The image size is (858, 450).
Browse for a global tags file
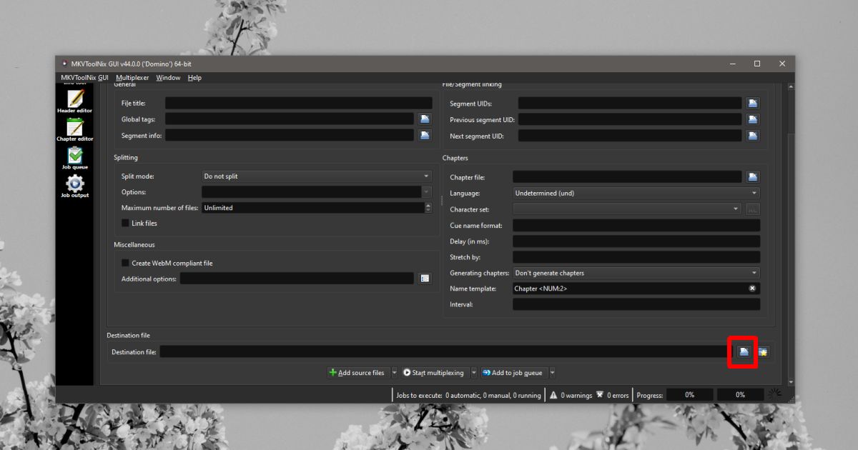click(x=425, y=119)
